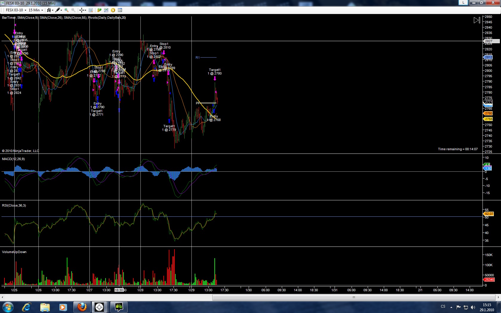Open the volume speaker tray icon

[x=473, y=307]
